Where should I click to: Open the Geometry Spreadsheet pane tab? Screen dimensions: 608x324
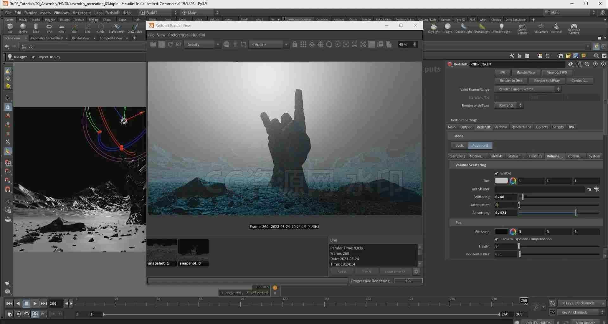[47, 38]
